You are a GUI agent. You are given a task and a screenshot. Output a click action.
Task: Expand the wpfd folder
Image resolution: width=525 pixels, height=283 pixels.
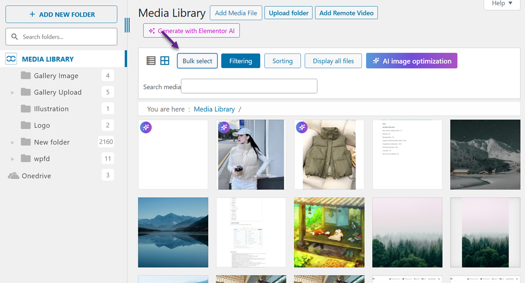click(12, 158)
